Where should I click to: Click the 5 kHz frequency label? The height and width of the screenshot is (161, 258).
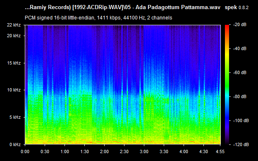(15, 117)
